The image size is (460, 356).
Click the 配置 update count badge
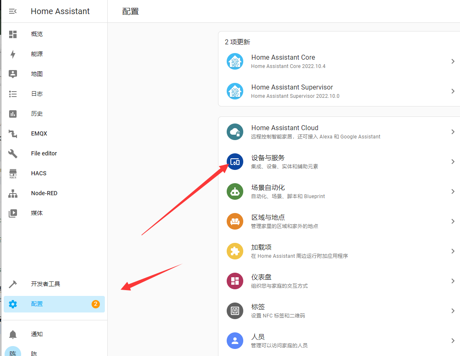(96, 304)
